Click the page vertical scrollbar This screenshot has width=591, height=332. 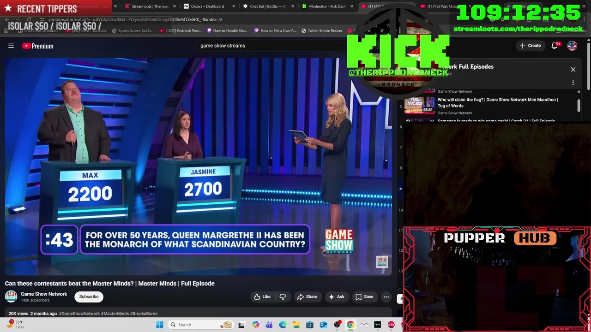589,67
